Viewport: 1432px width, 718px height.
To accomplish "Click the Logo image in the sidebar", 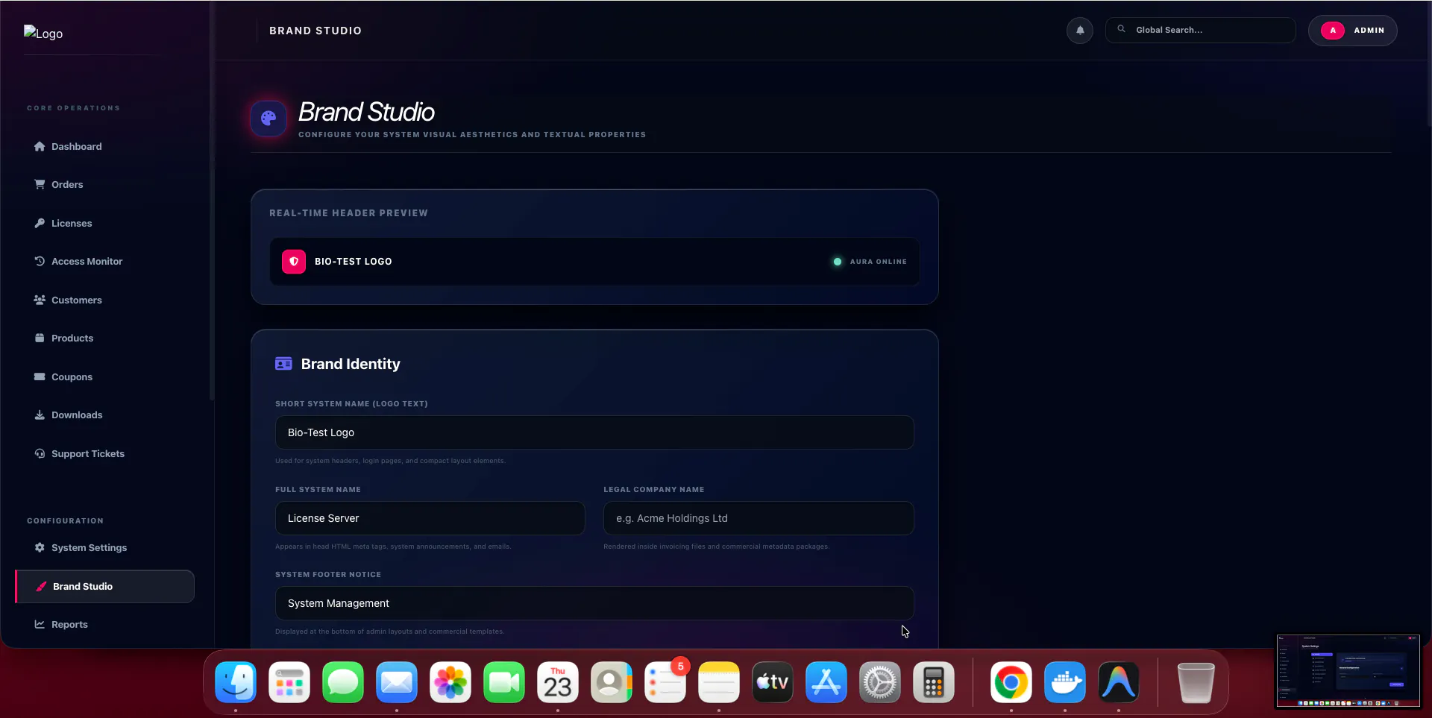I will (x=43, y=34).
